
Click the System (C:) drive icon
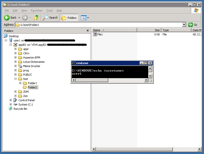click(15, 104)
